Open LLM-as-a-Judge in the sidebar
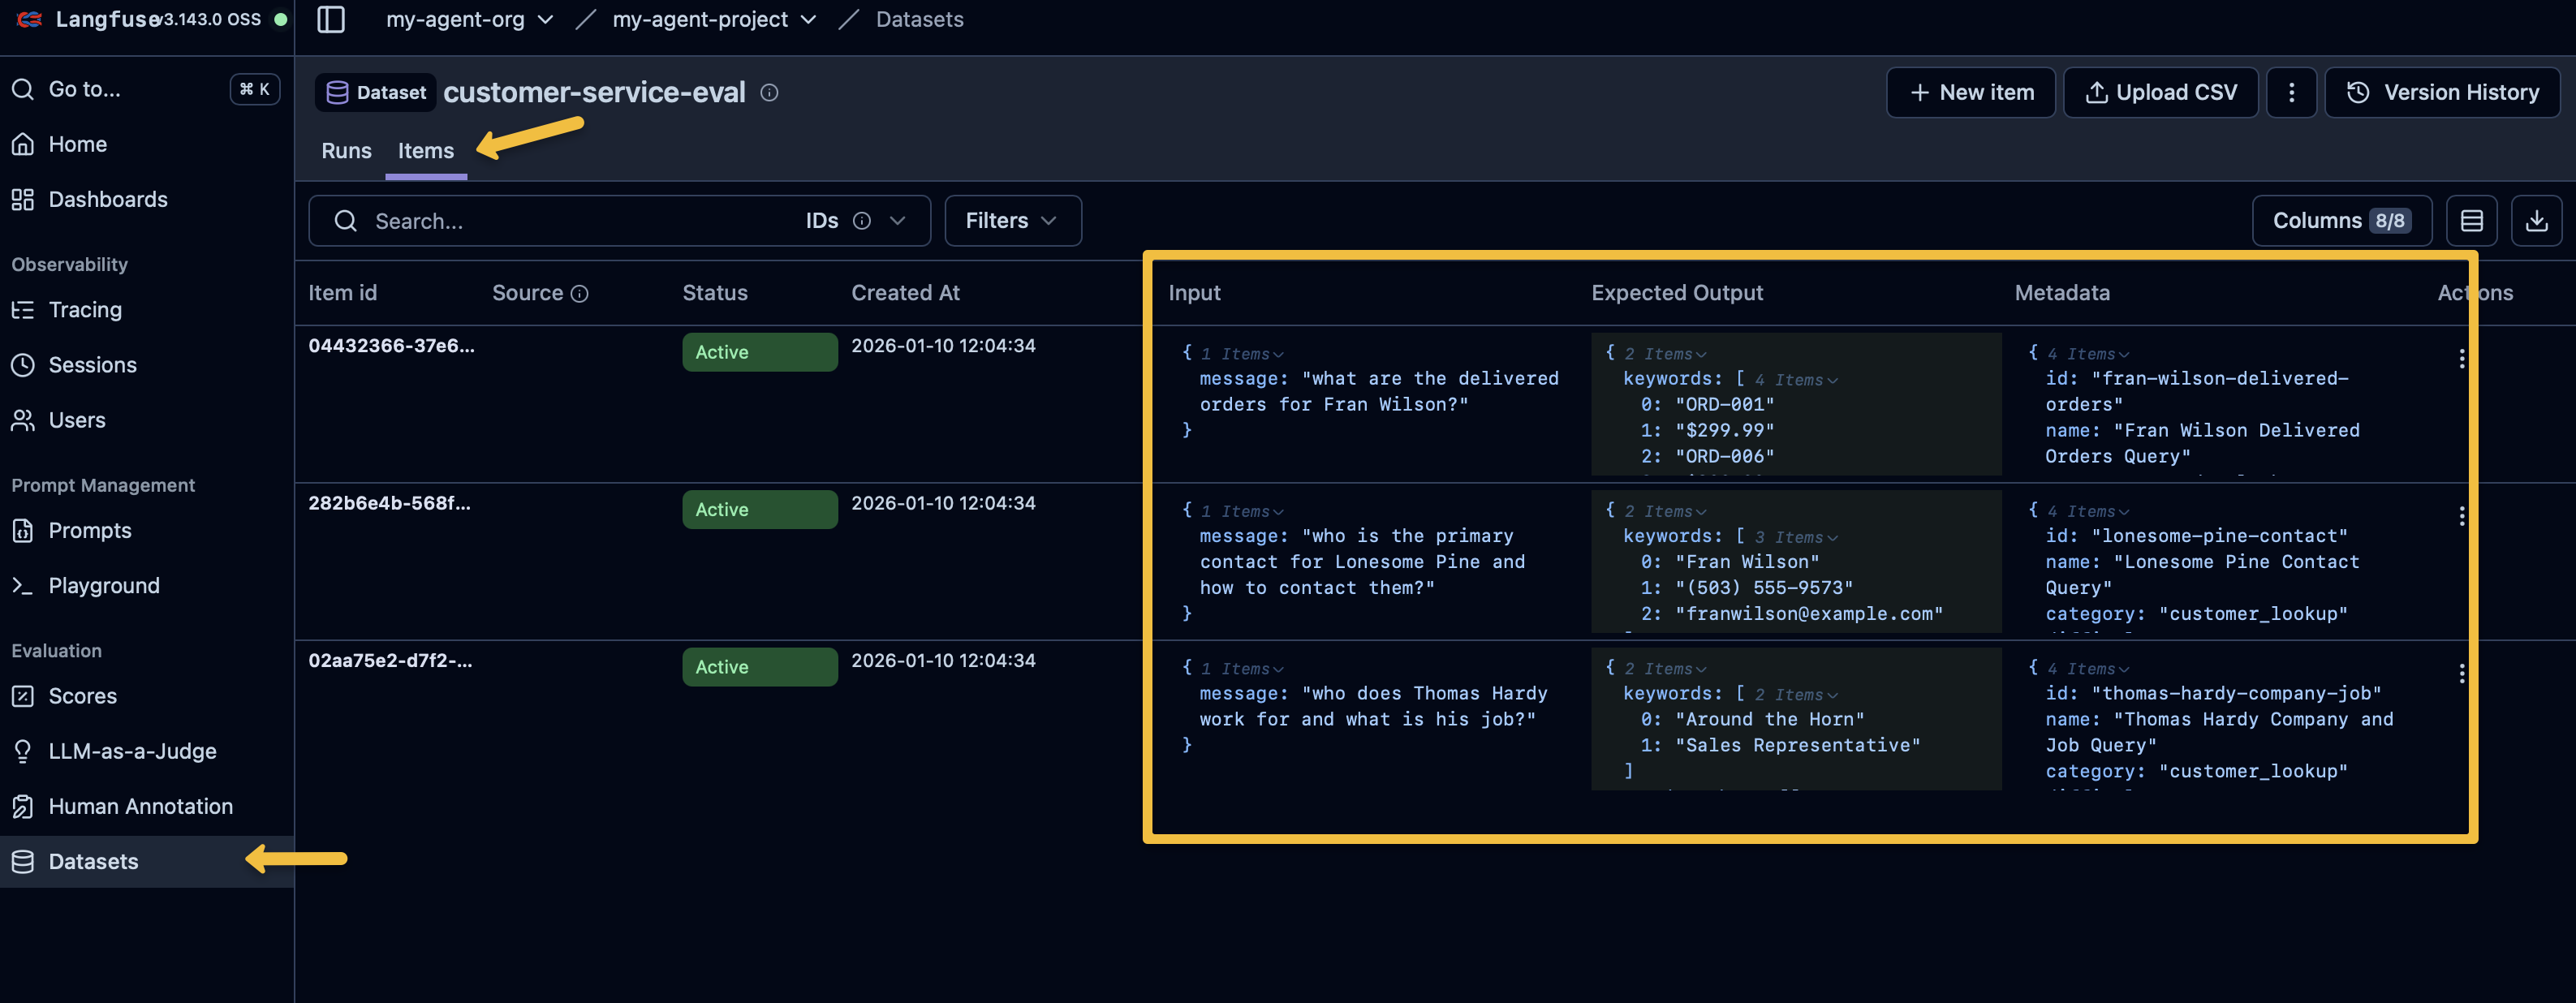The height and width of the screenshot is (1003, 2576). click(132, 751)
